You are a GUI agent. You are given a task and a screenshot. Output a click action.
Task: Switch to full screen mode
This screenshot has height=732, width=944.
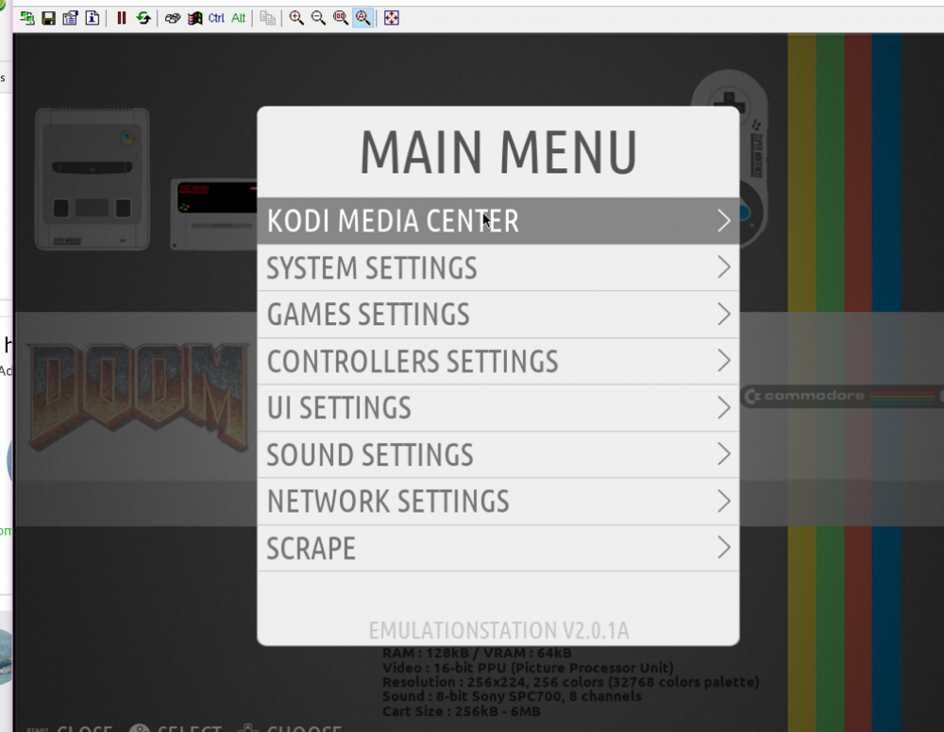tap(392, 18)
